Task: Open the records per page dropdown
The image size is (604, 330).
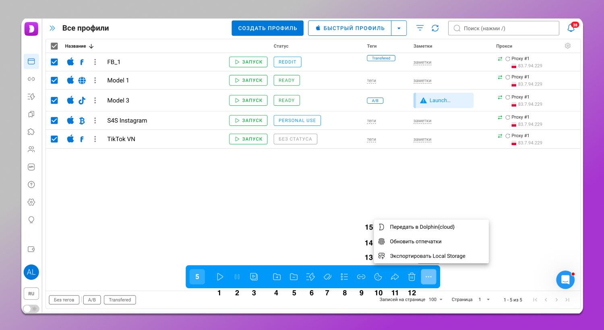Action: [x=436, y=299]
